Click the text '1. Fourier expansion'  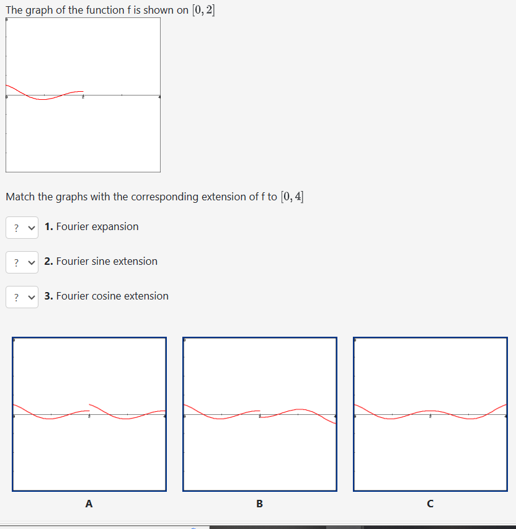92,227
